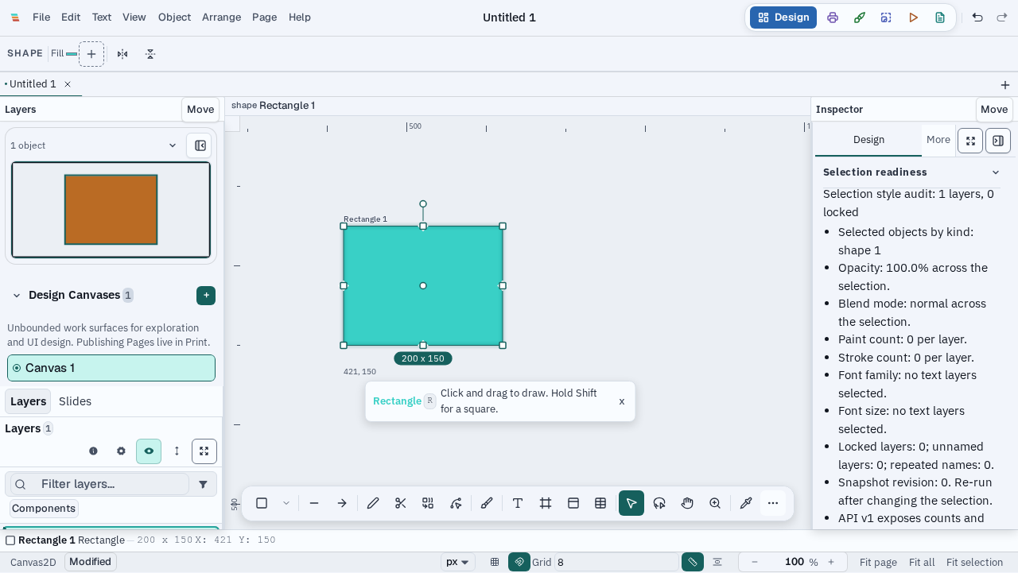Collapse the Selection readiness section

pyautogui.click(x=996, y=172)
